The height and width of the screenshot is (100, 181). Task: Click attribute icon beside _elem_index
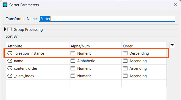pyautogui.click(x=10, y=76)
